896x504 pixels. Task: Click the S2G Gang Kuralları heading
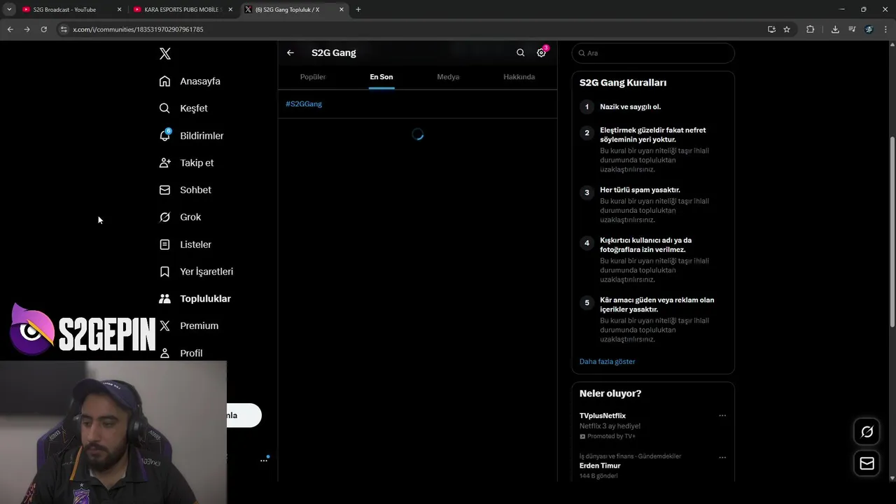click(623, 83)
